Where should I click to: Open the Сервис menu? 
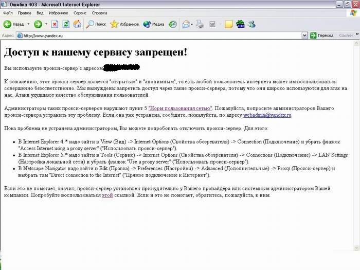pyautogui.click(x=80, y=13)
